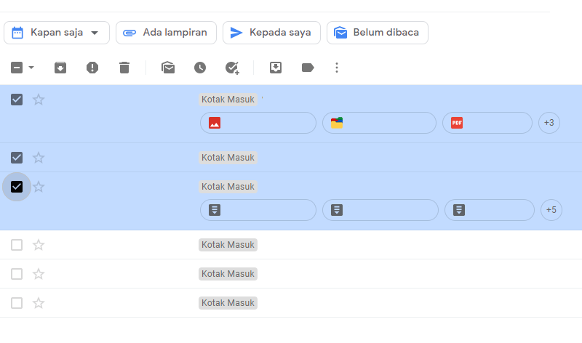Viewport: 582px width, 343px height.
Task: Uncheck the second selected email checkbox
Action: pyautogui.click(x=17, y=158)
